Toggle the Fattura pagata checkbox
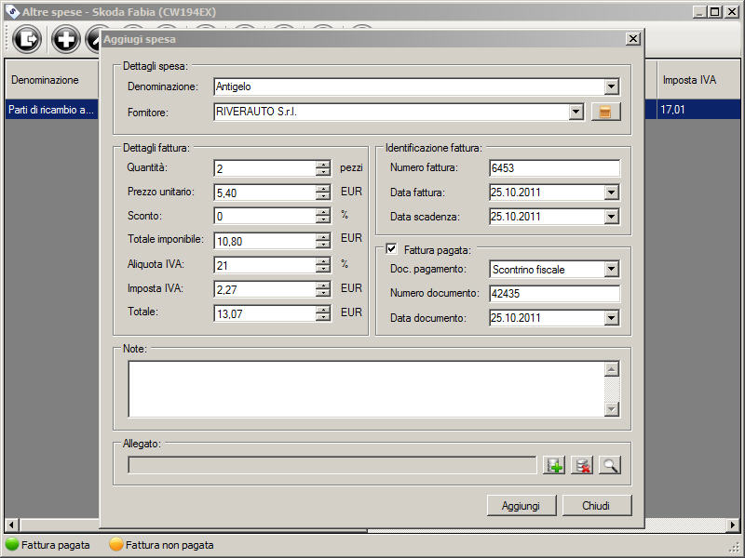The height and width of the screenshot is (558, 745). pyautogui.click(x=391, y=248)
